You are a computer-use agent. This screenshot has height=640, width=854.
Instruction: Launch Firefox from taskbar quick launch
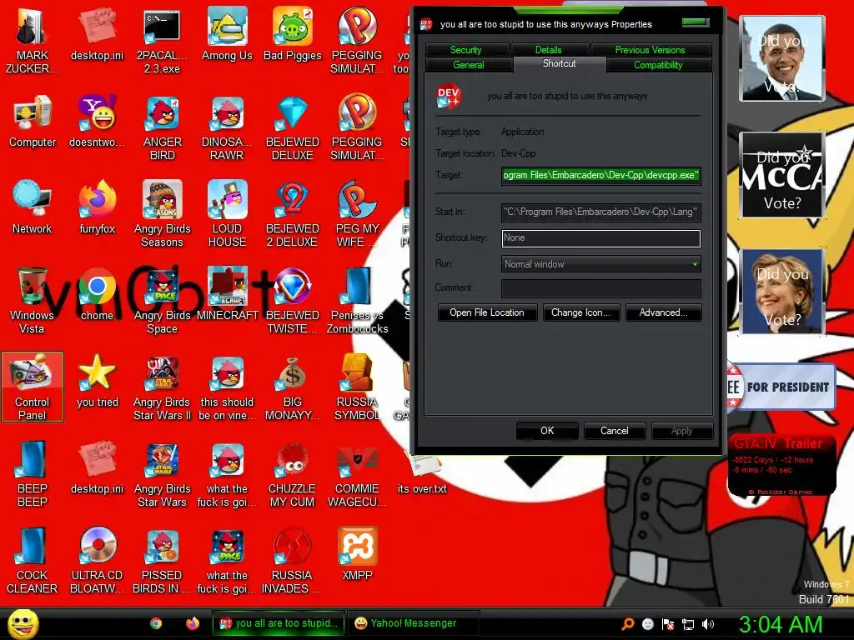pos(193,623)
